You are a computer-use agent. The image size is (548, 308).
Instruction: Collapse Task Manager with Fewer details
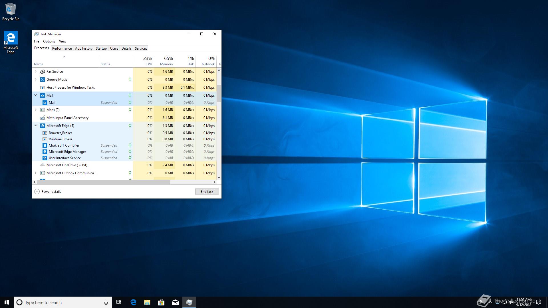pos(48,192)
